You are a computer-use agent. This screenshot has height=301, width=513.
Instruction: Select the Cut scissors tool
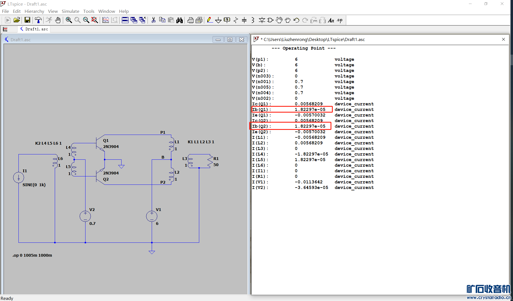tap(153, 20)
